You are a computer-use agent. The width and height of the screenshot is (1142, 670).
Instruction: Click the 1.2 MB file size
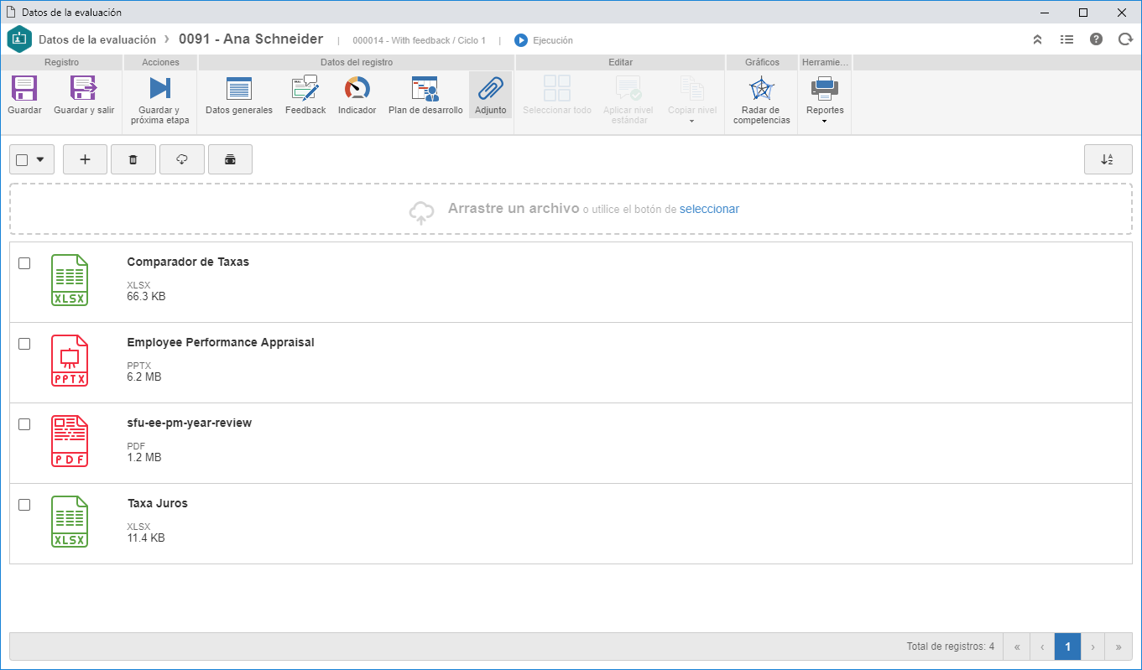point(144,457)
